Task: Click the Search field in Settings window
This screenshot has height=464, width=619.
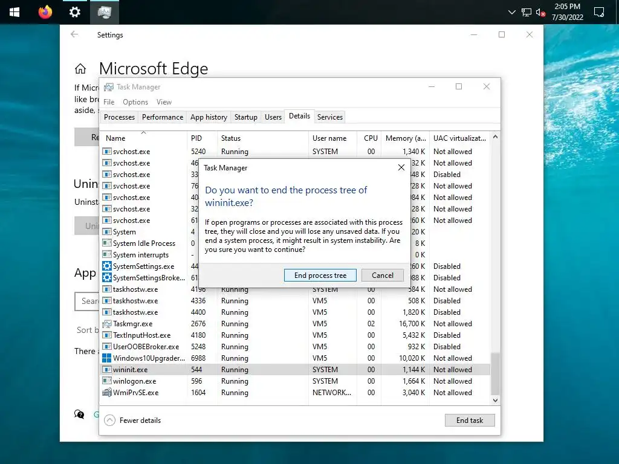Action: pos(87,301)
